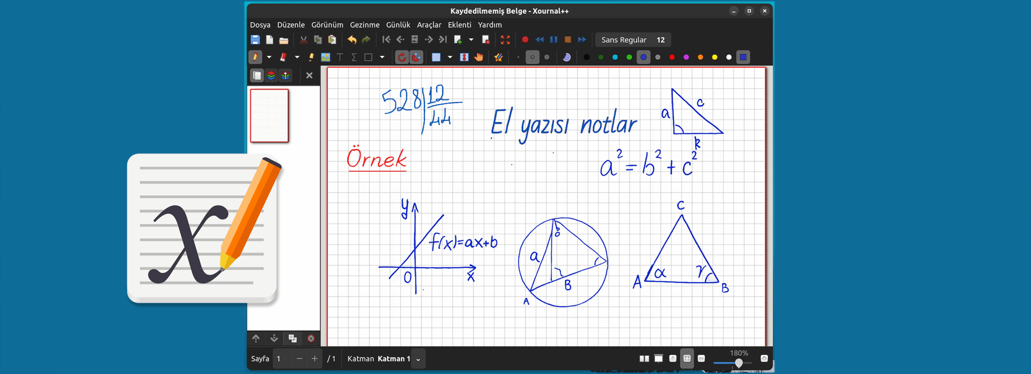
Task: Open the Görünüm menu
Action: point(327,25)
